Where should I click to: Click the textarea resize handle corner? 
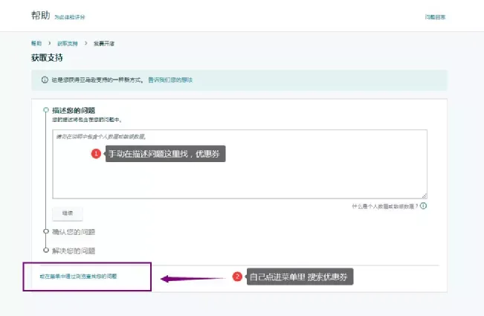pos(424,196)
